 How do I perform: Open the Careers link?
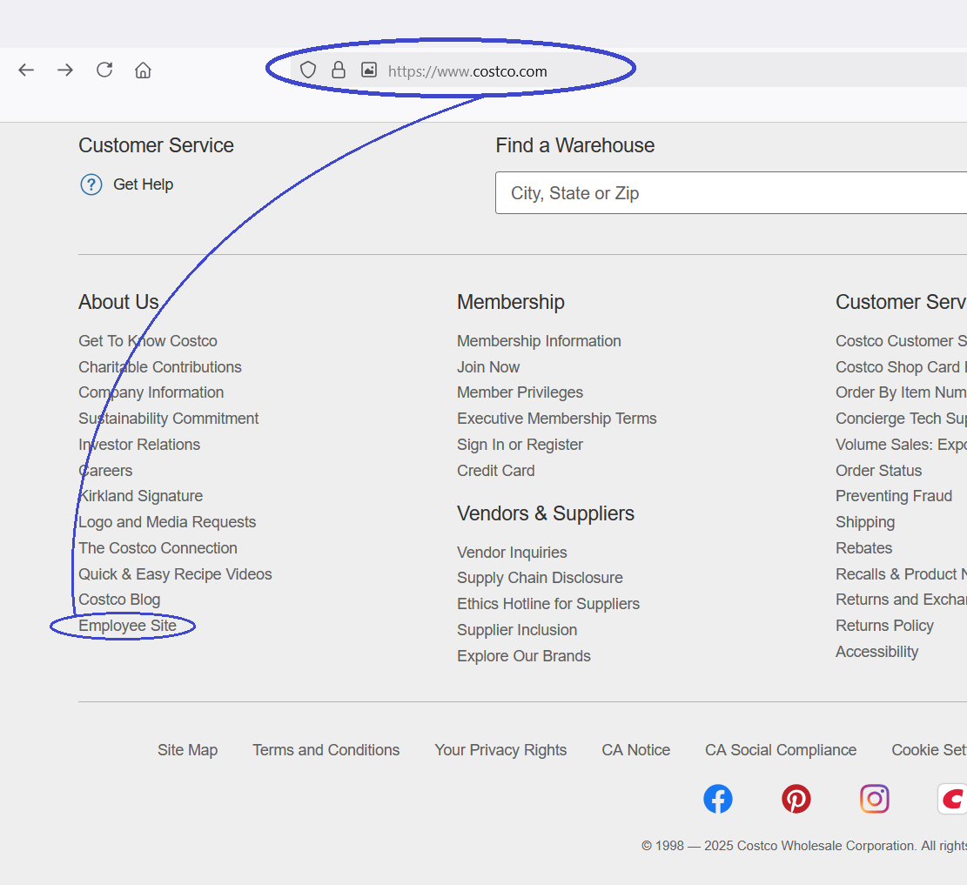105,471
